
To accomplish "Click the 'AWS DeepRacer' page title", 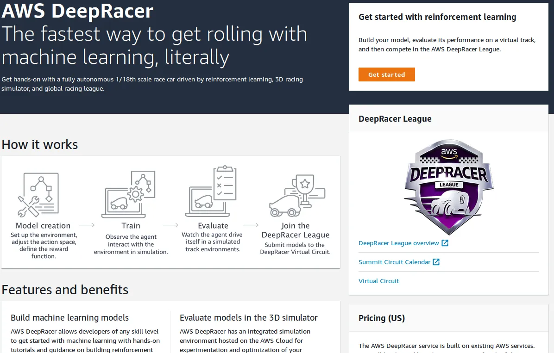I will (x=77, y=11).
